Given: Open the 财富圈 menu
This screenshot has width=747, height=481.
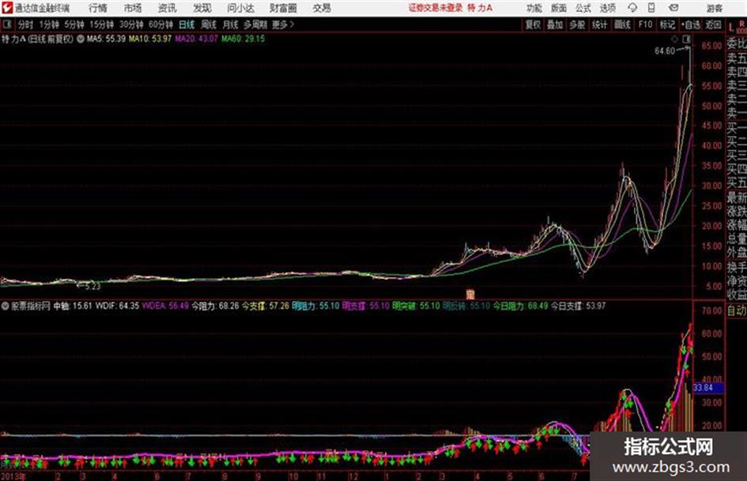Looking at the screenshot, I should (283, 8).
